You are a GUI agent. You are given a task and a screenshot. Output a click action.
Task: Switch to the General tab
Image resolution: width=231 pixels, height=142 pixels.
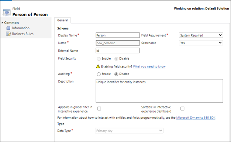pyautogui.click(x=62, y=20)
